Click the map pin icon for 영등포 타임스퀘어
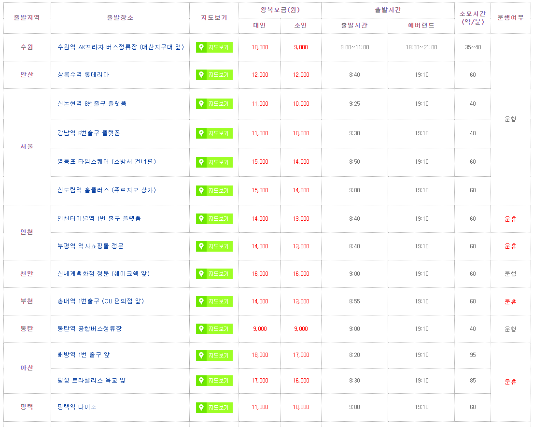The image size is (534, 427). [x=201, y=162]
